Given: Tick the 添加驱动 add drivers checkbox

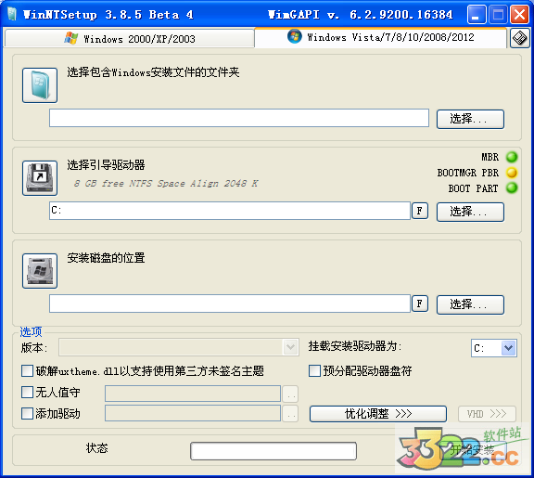Looking at the screenshot, I should (27, 414).
